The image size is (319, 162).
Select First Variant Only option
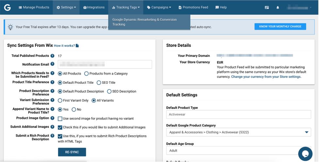click(60, 100)
